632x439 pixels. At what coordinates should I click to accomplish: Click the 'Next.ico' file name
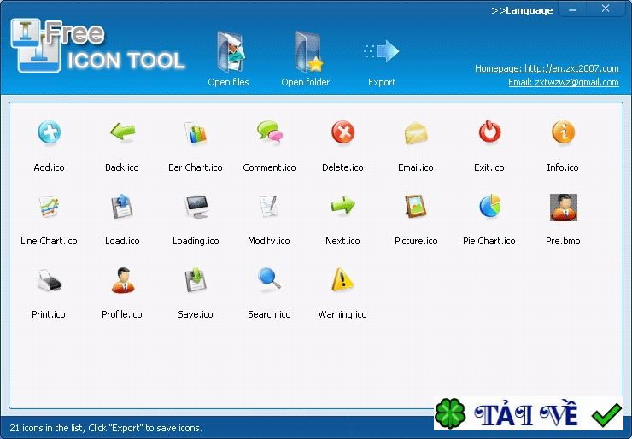[x=342, y=241]
